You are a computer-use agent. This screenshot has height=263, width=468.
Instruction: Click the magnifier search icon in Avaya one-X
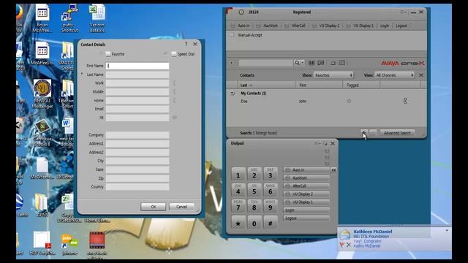click(297, 63)
